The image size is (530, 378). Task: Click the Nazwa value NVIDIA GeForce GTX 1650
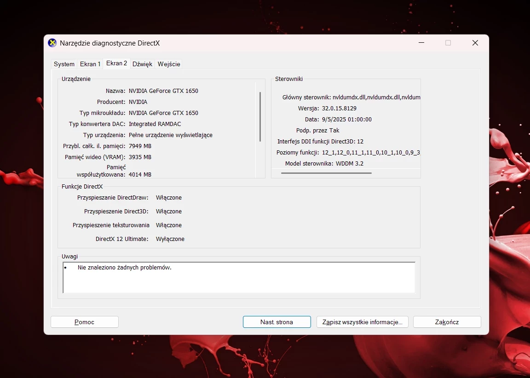click(x=163, y=91)
